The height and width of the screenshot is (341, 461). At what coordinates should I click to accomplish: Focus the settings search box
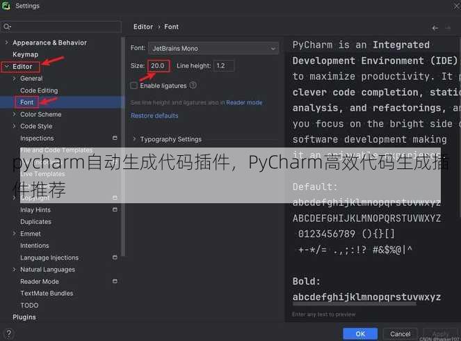click(61, 26)
